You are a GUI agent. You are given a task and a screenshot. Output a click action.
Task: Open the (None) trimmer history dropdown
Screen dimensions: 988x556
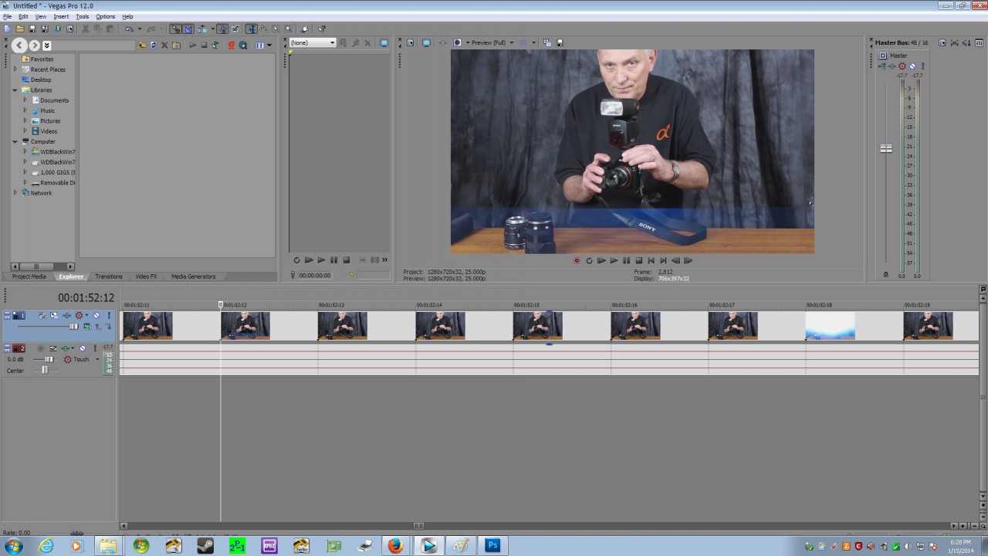click(x=313, y=42)
